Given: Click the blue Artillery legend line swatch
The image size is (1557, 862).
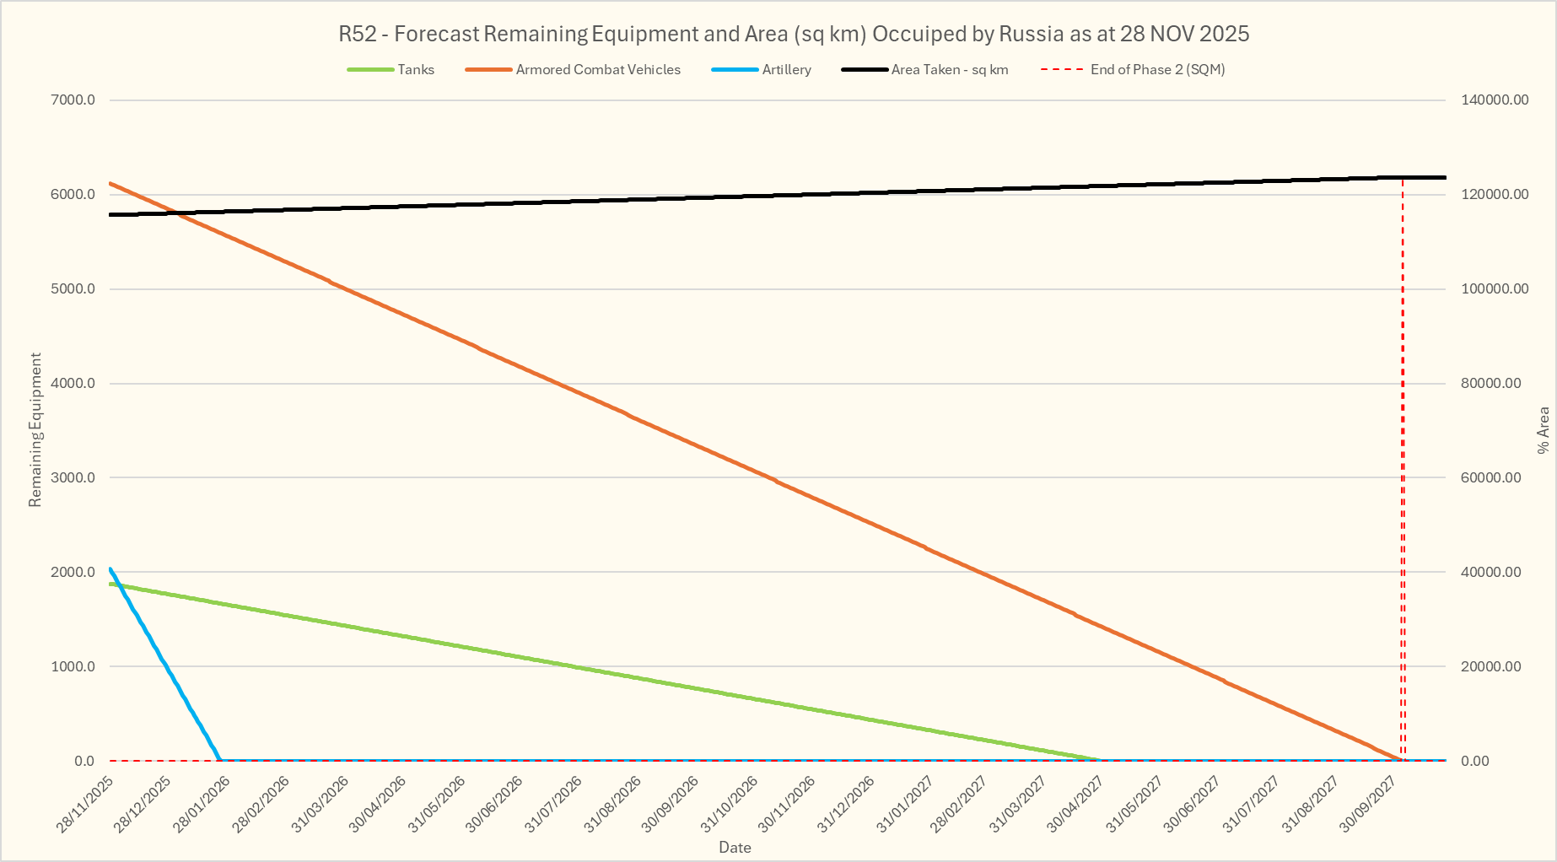Looking at the screenshot, I should tap(735, 70).
